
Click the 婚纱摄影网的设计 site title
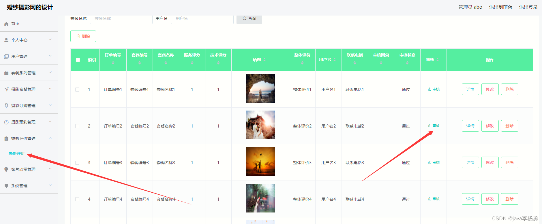(30, 7)
